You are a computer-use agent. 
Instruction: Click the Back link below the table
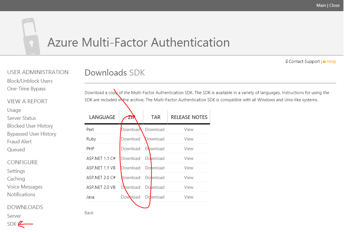point(89,213)
